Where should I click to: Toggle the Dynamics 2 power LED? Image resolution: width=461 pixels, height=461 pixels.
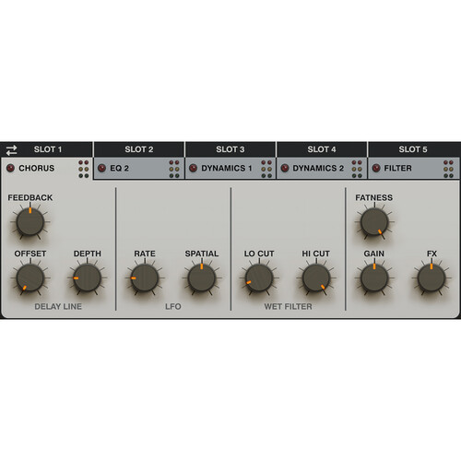point(285,168)
